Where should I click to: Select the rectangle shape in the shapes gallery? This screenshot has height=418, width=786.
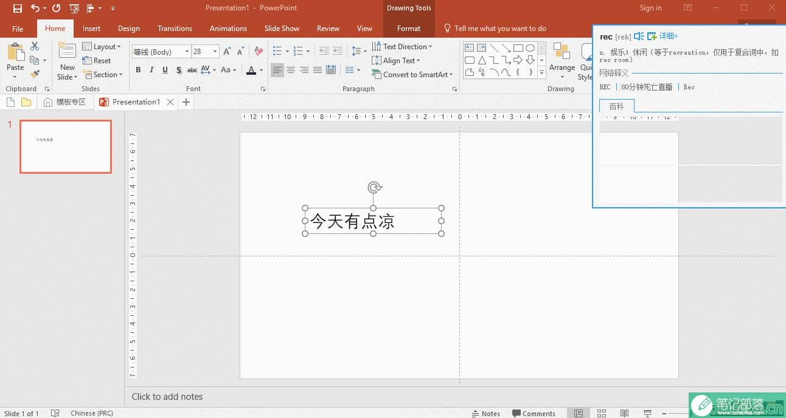pyautogui.click(x=518, y=47)
